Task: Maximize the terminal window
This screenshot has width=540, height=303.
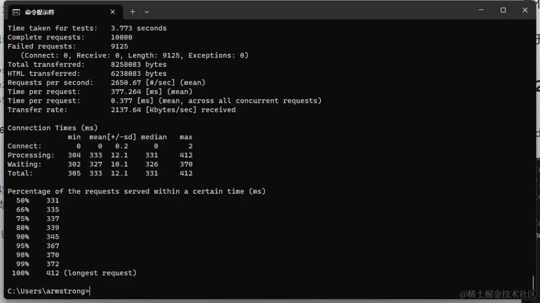Action: point(503,10)
